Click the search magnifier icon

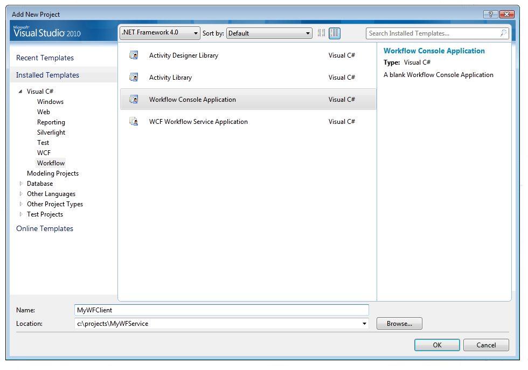pos(503,33)
